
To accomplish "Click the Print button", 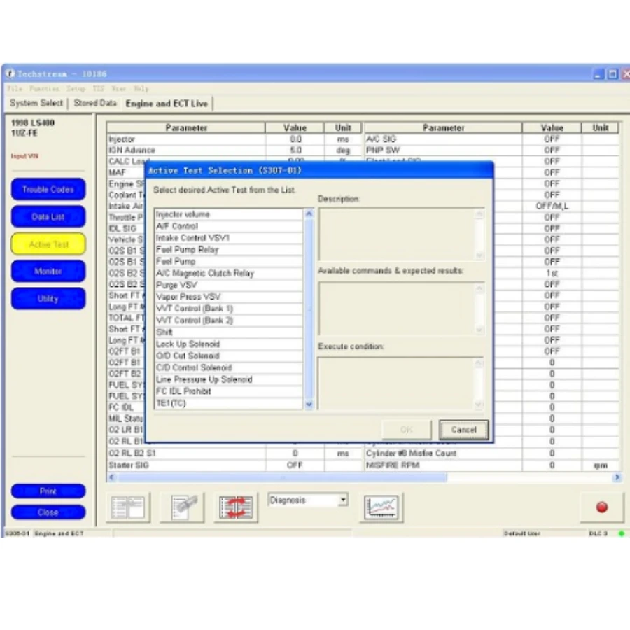I will [x=48, y=491].
